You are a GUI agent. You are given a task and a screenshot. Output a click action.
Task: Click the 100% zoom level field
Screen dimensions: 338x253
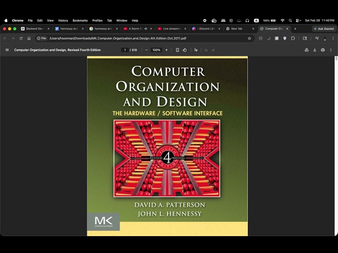(x=156, y=50)
